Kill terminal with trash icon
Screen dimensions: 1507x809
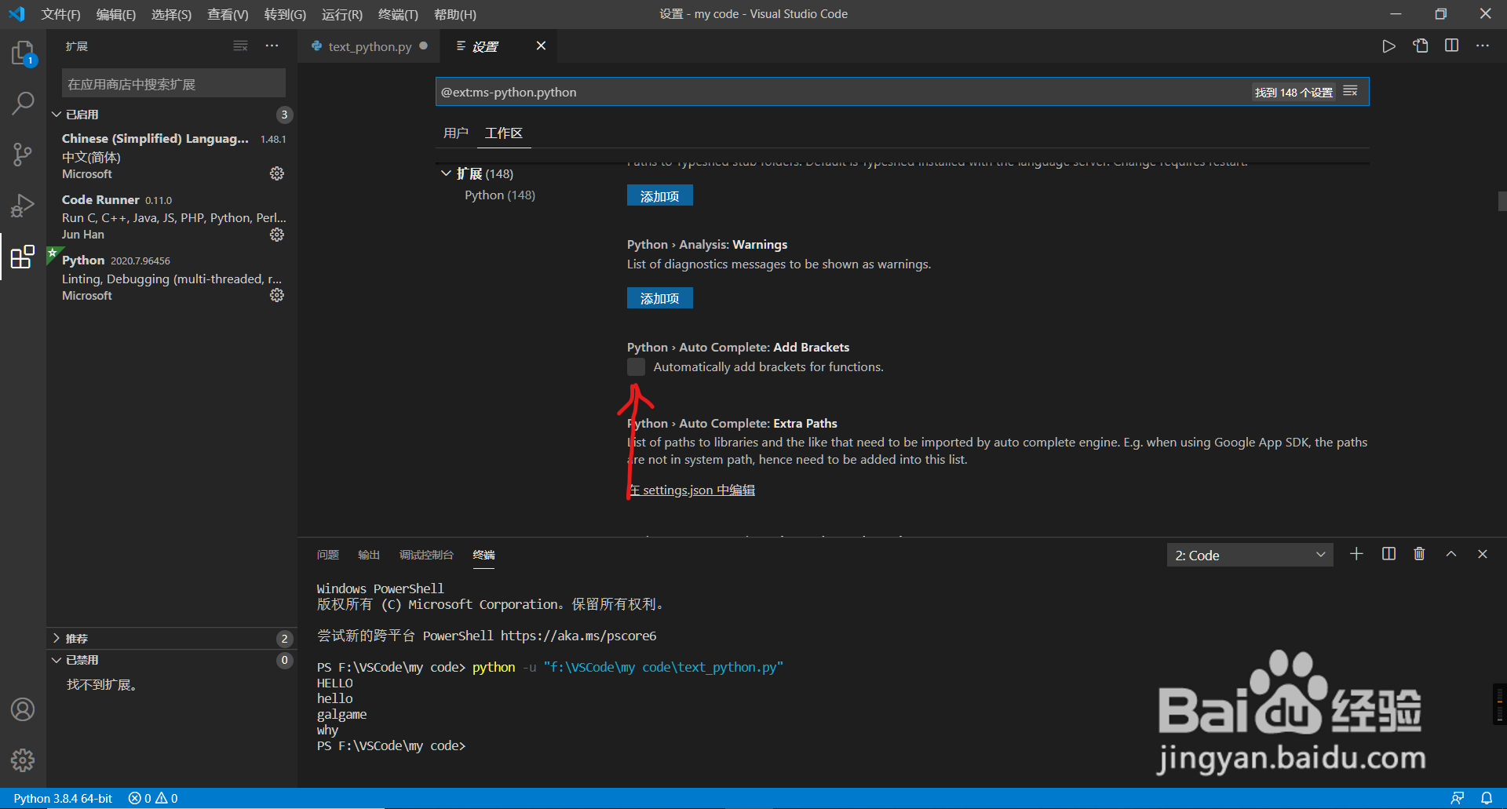pyautogui.click(x=1419, y=554)
